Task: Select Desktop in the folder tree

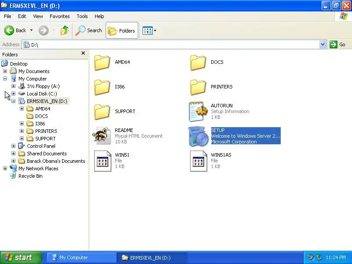Action: click(18, 64)
